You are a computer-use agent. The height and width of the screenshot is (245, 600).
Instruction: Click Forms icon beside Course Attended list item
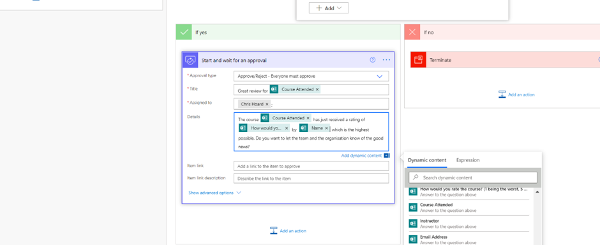click(x=413, y=207)
